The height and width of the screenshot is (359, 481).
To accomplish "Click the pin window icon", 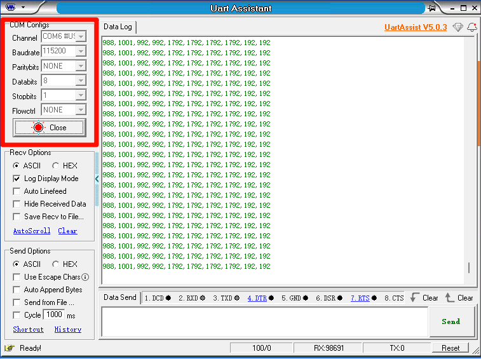I will click(x=432, y=8).
